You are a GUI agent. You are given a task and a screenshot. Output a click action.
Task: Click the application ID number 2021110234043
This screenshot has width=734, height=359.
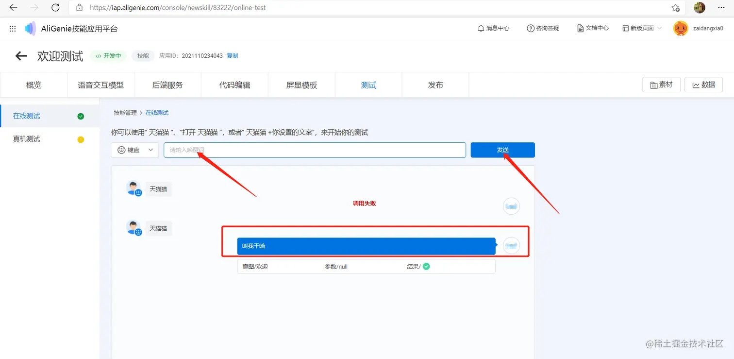click(x=202, y=56)
